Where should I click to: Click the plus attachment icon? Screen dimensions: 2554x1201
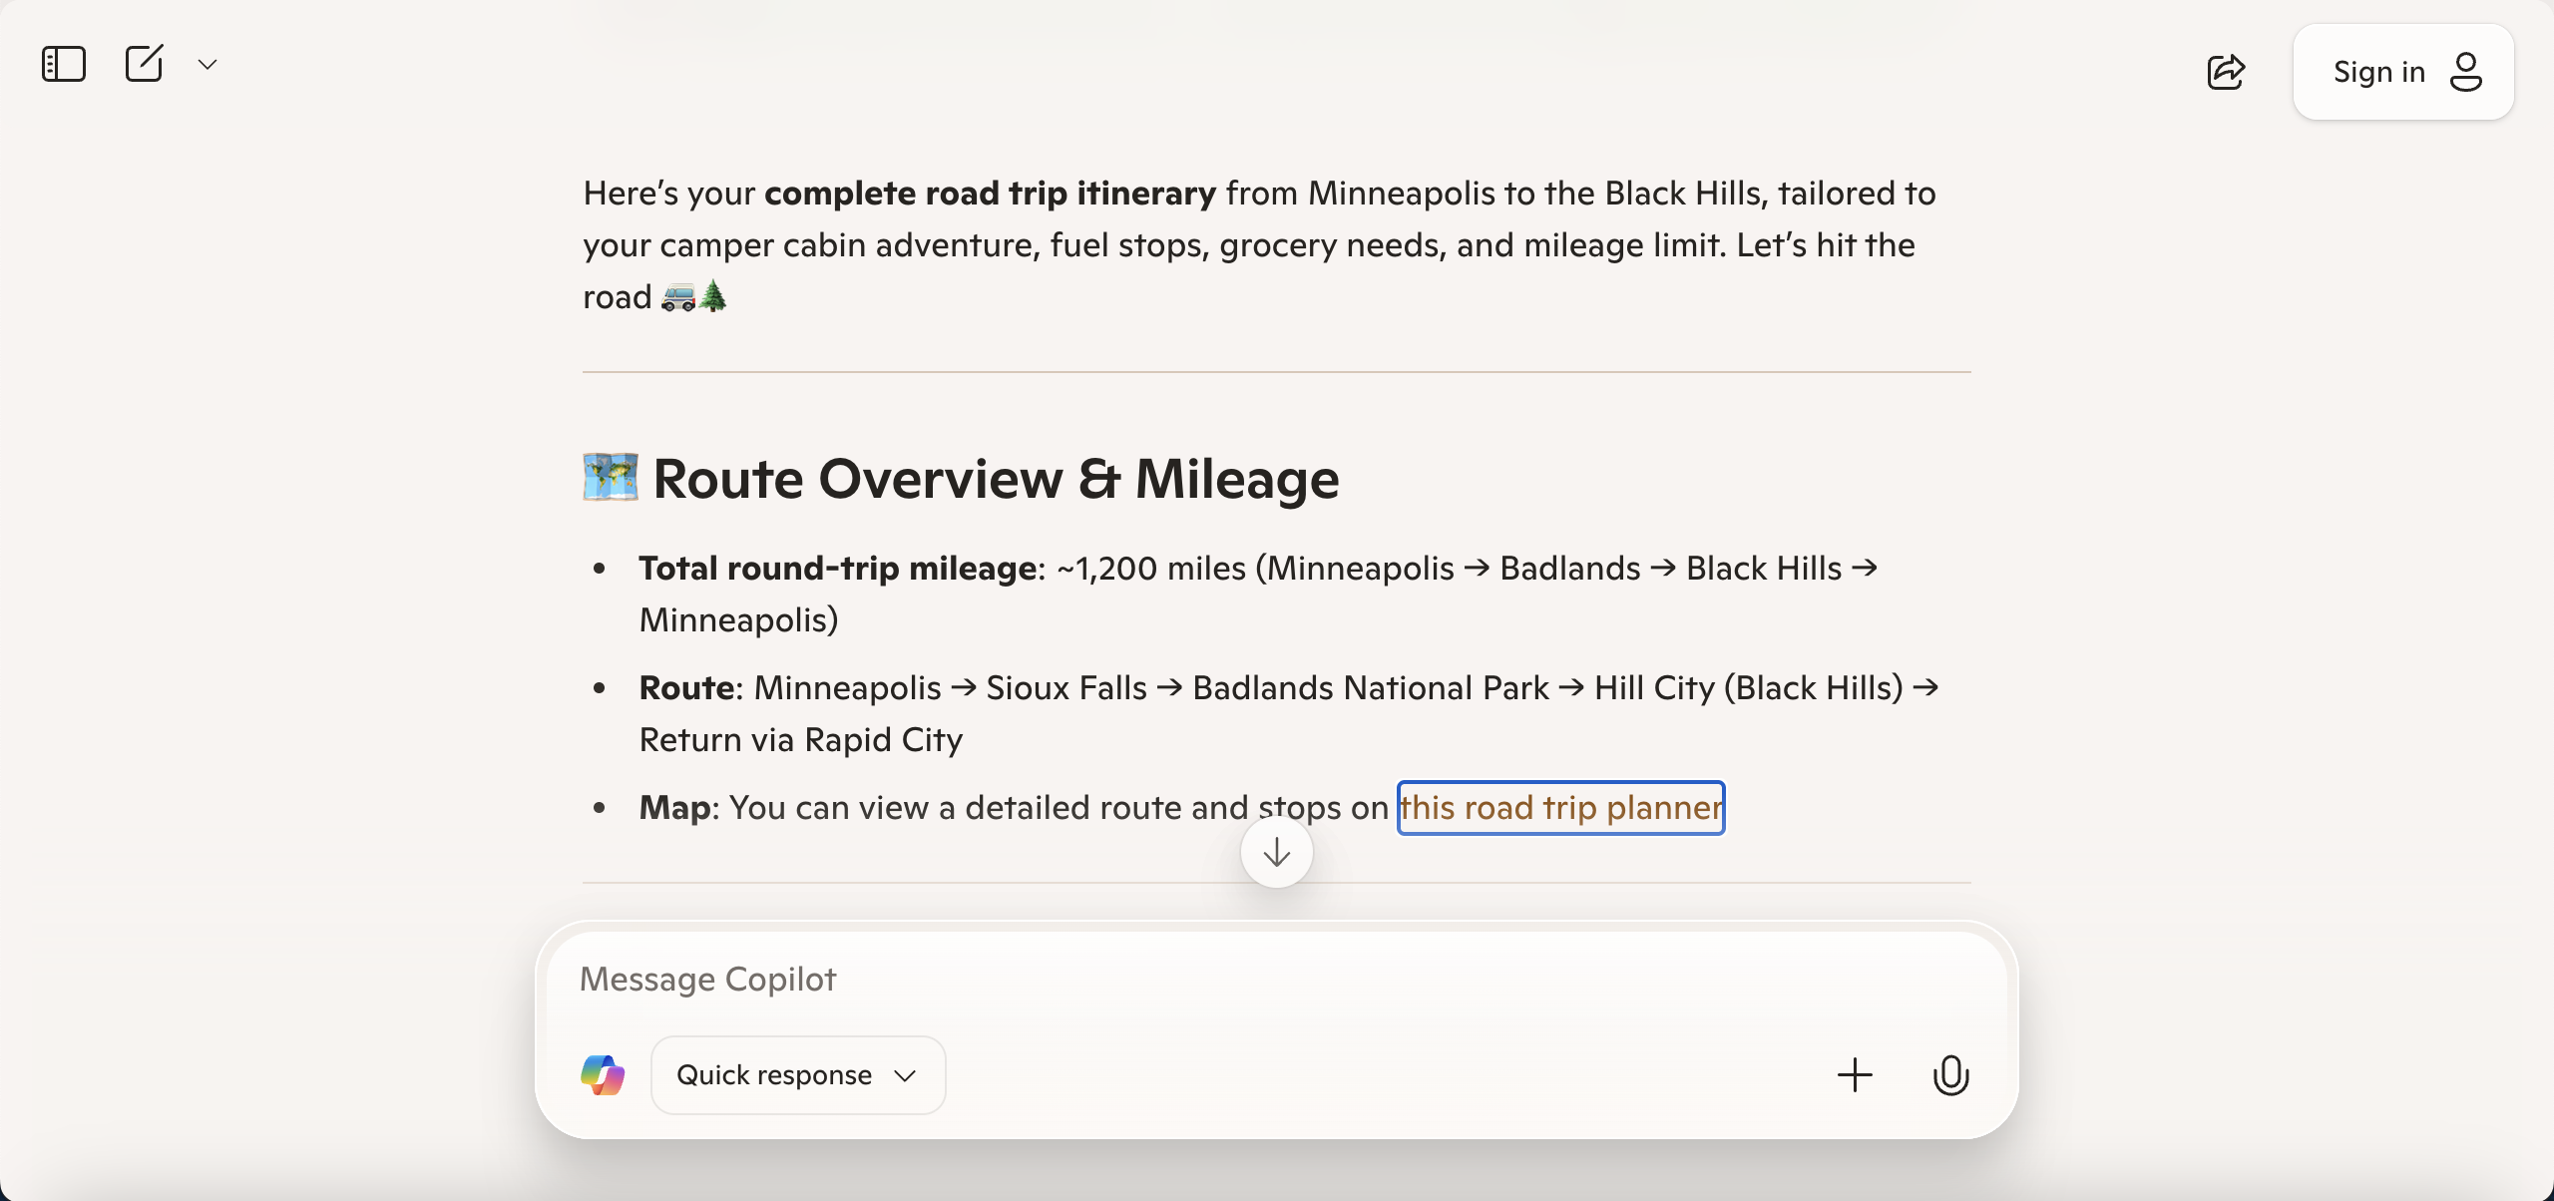tap(1855, 1075)
